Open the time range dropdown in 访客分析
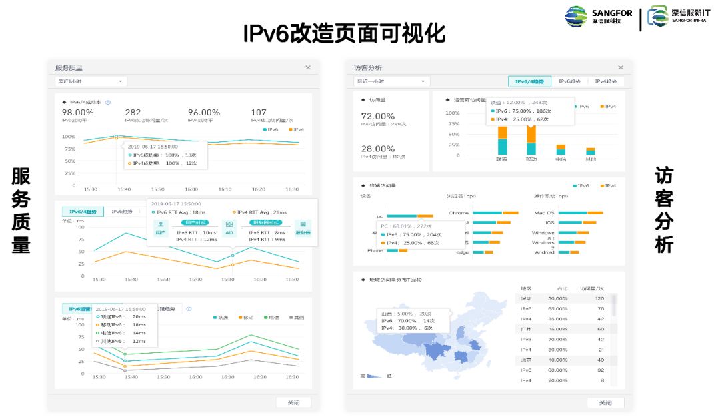Screen dimensions: 720x417 (x=391, y=81)
